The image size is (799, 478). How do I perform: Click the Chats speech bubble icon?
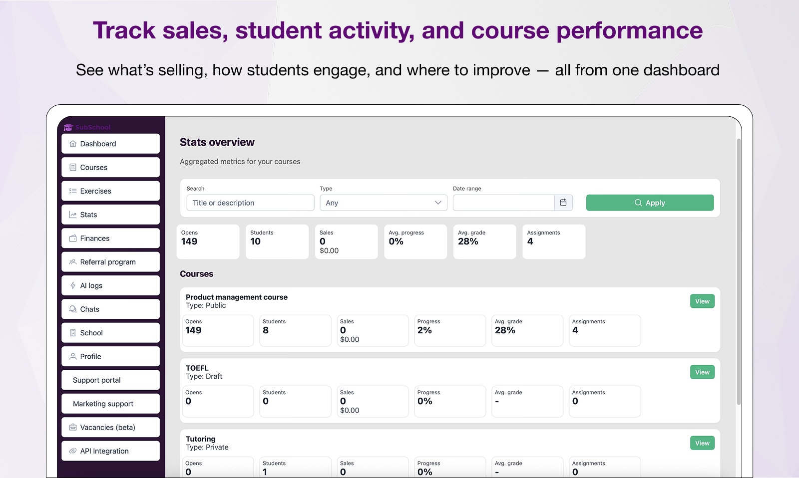pyautogui.click(x=73, y=309)
